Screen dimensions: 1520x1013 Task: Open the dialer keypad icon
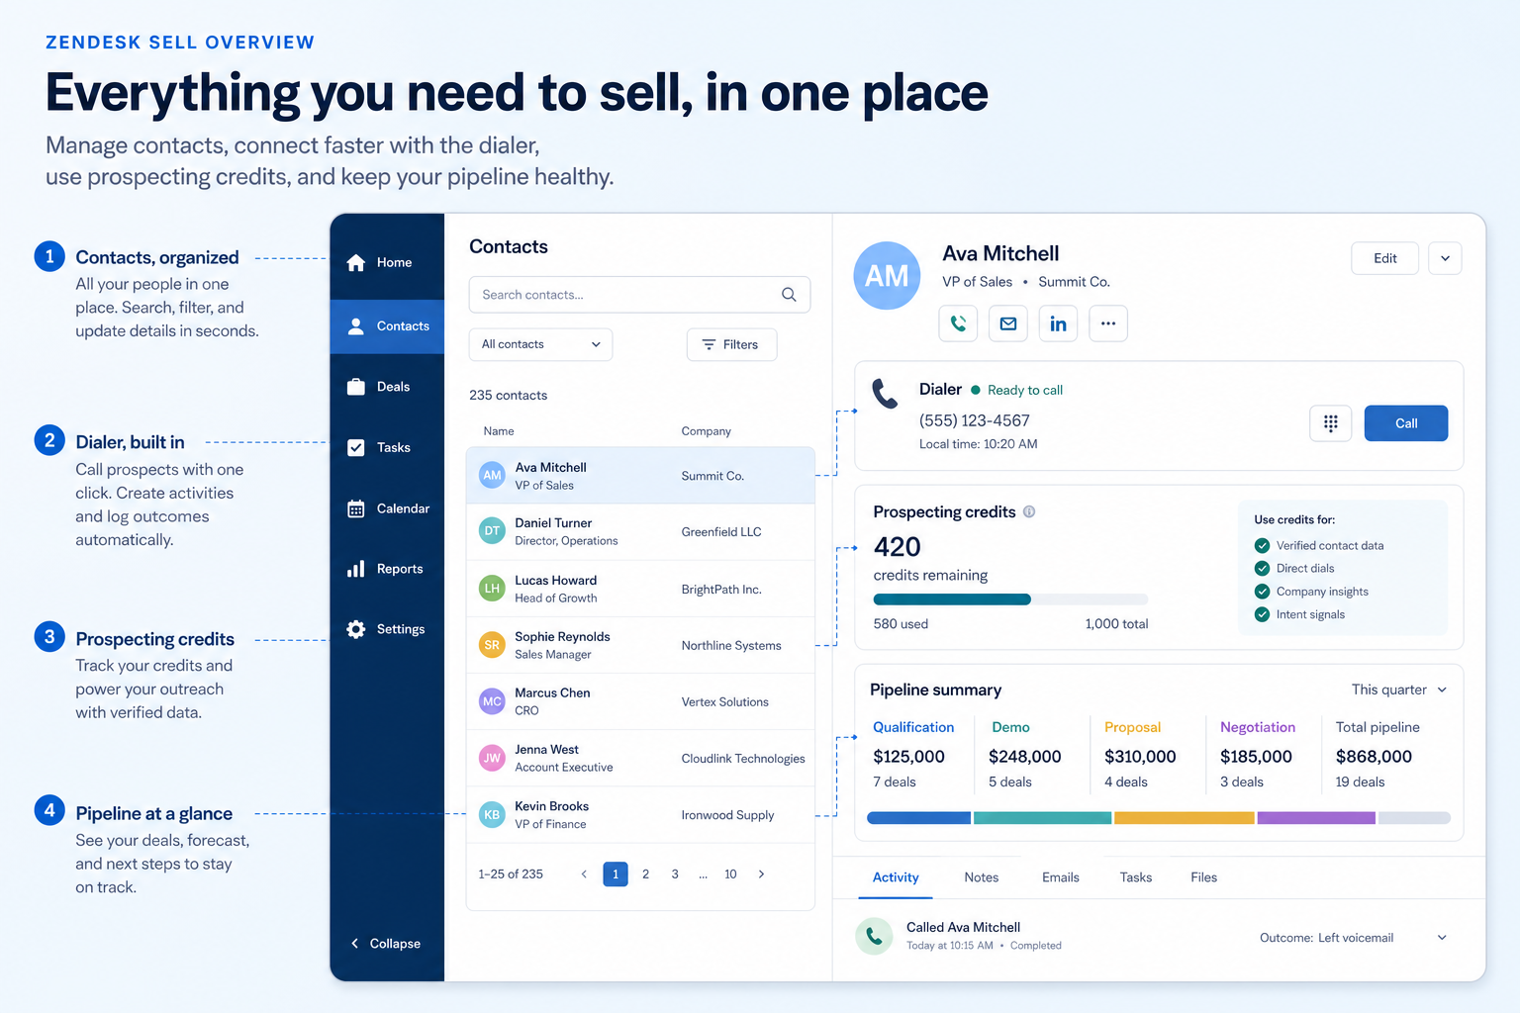click(x=1331, y=423)
